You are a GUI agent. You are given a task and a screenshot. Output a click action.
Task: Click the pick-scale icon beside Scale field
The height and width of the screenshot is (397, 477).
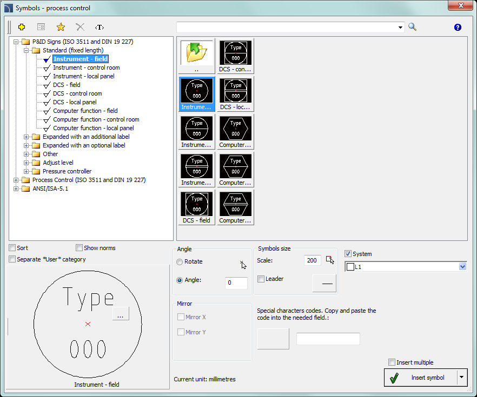coord(330,260)
